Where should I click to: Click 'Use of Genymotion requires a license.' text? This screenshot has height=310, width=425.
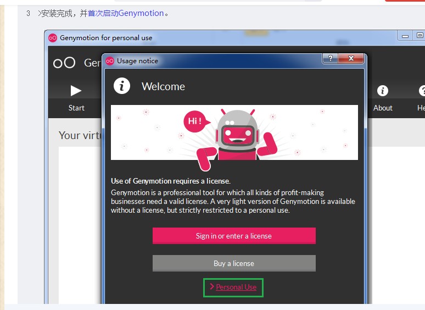(x=171, y=181)
